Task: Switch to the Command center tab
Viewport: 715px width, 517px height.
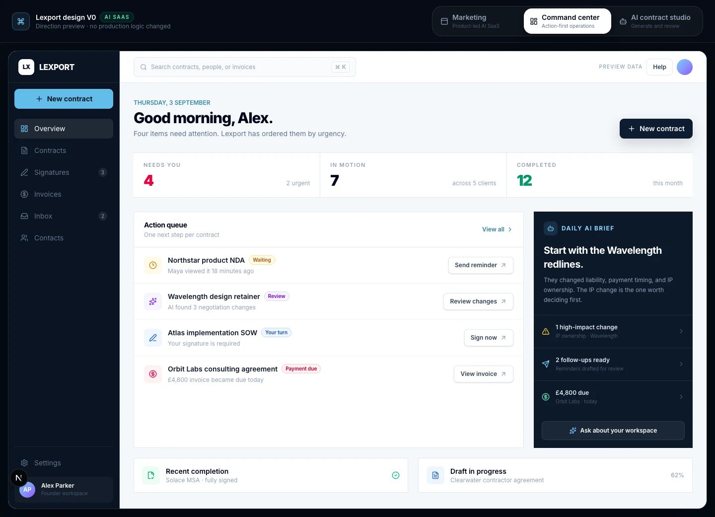Action: click(568, 21)
